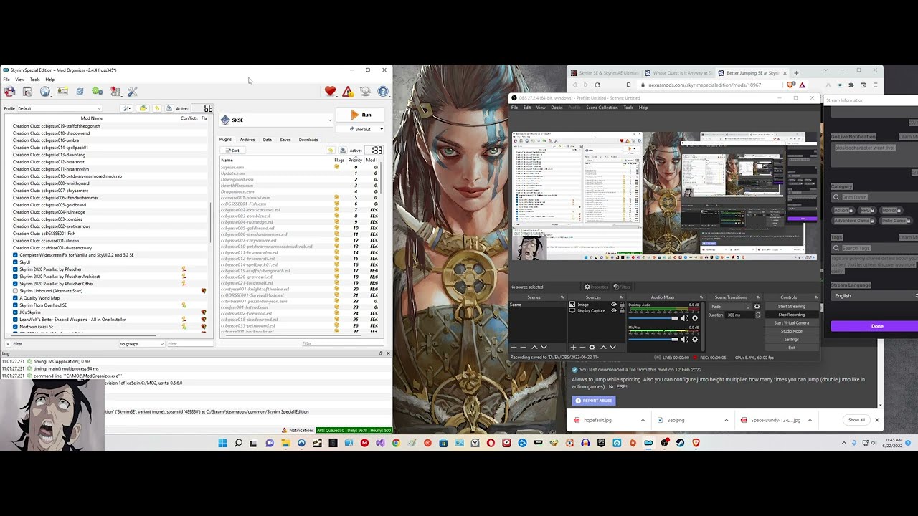Viewport: 918px width, 516px height.
Task: Enable Skyrim Unbound (Alternate Start) checkbox
Action: click(x=15, y=291)
